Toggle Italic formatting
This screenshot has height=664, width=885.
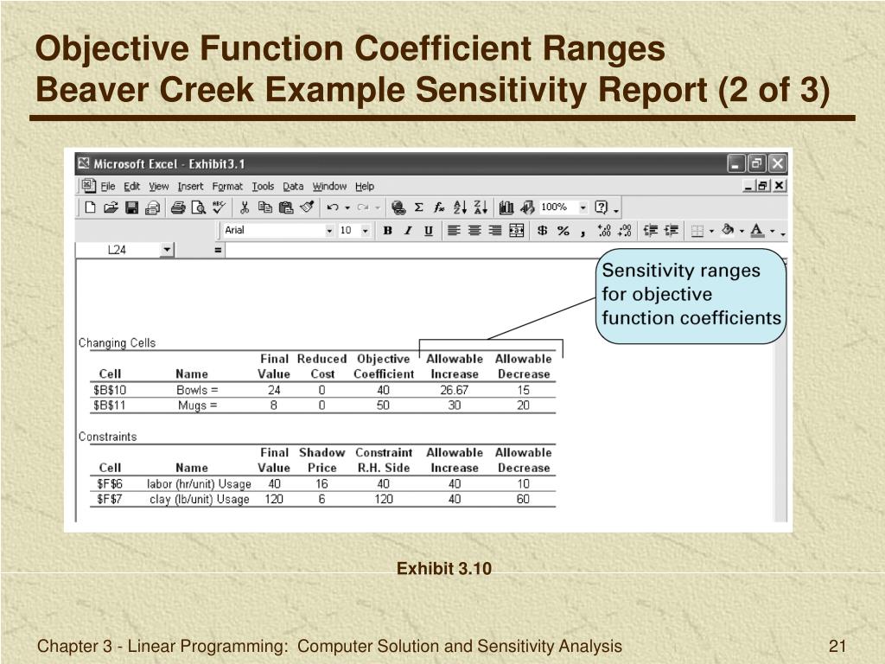pyautogui.click(x=408, y=230)
